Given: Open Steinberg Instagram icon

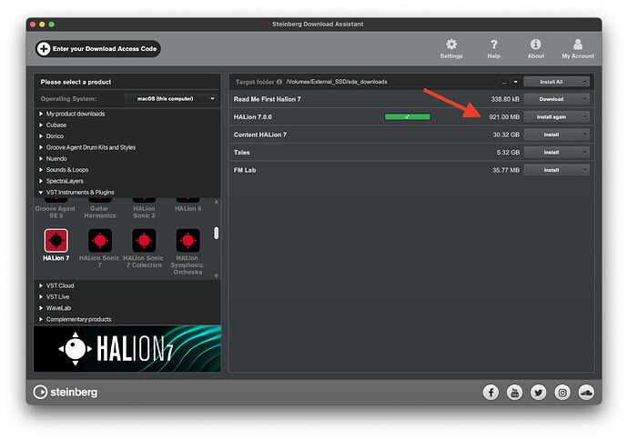Looking at the screenshot, I should (x=562, y=393).
